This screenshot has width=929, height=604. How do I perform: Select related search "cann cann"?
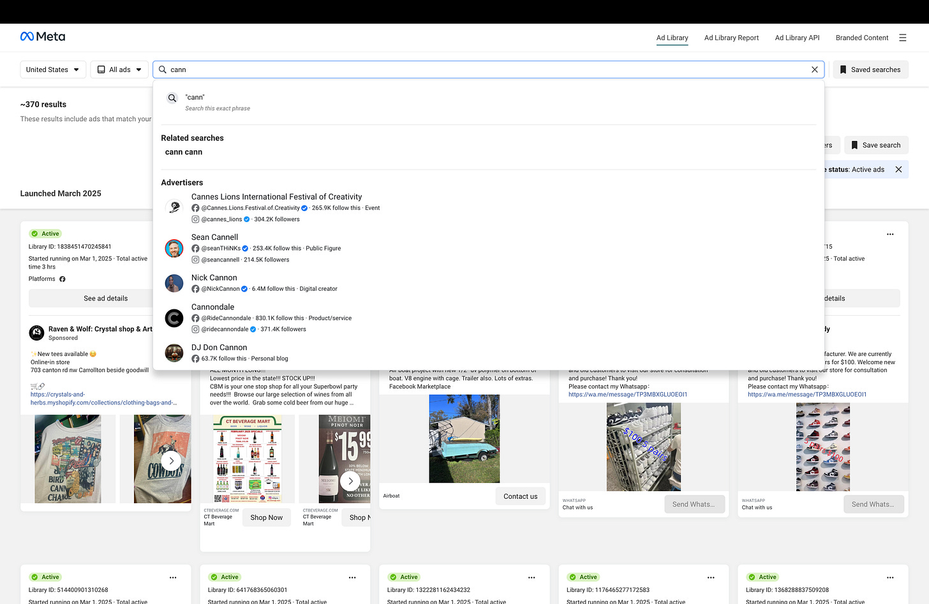[184, 152]
